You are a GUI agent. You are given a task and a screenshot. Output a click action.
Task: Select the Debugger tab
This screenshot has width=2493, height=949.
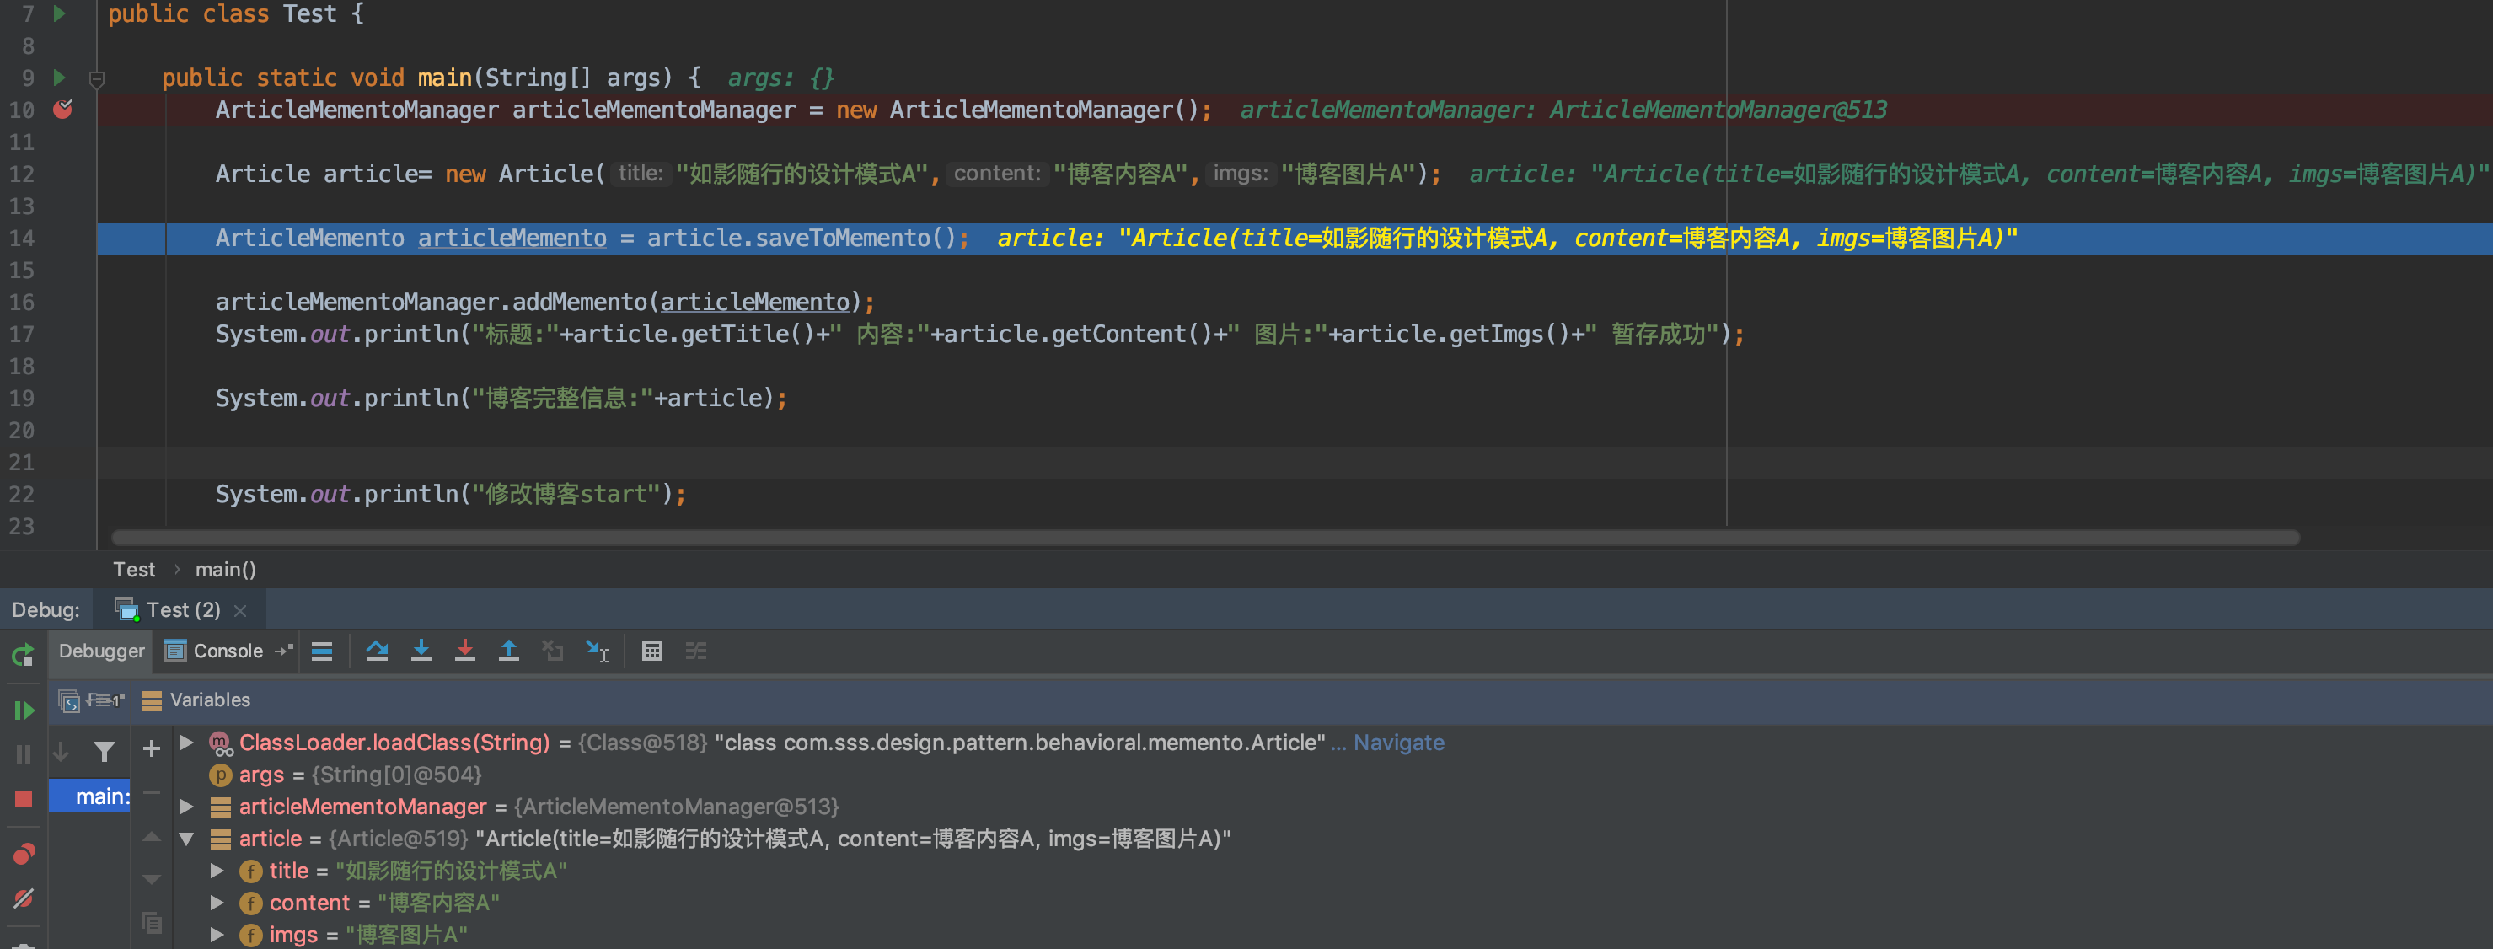tap(100, 651)
